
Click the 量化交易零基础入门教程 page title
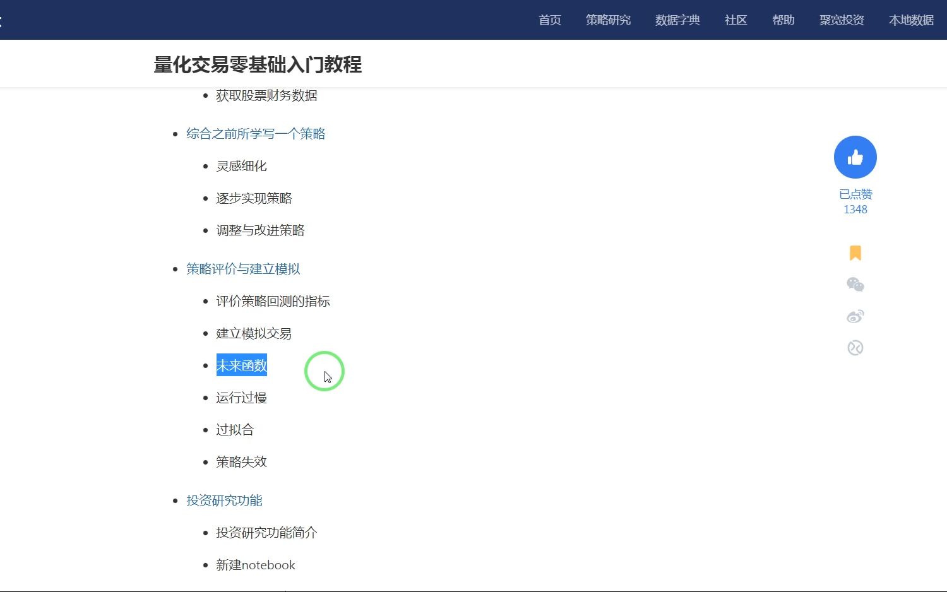(258, 64)
